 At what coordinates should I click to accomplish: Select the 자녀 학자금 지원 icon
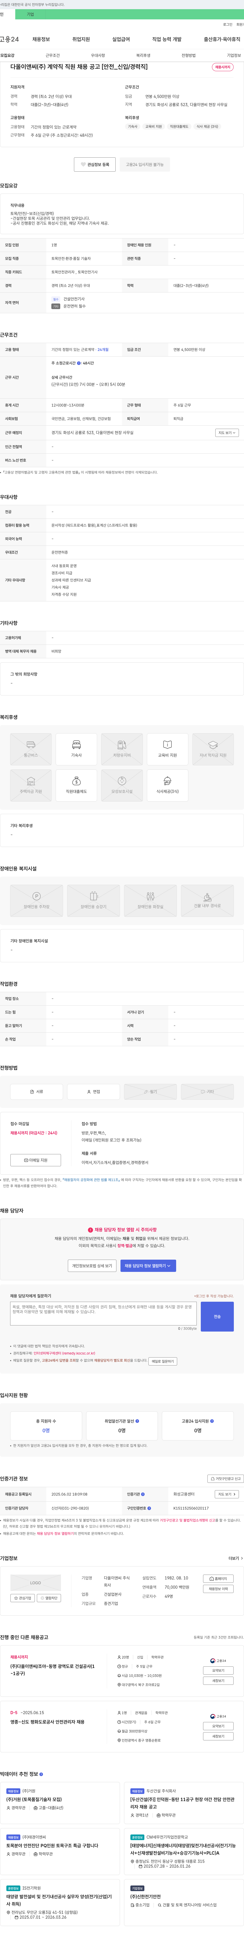pos(213,749)
